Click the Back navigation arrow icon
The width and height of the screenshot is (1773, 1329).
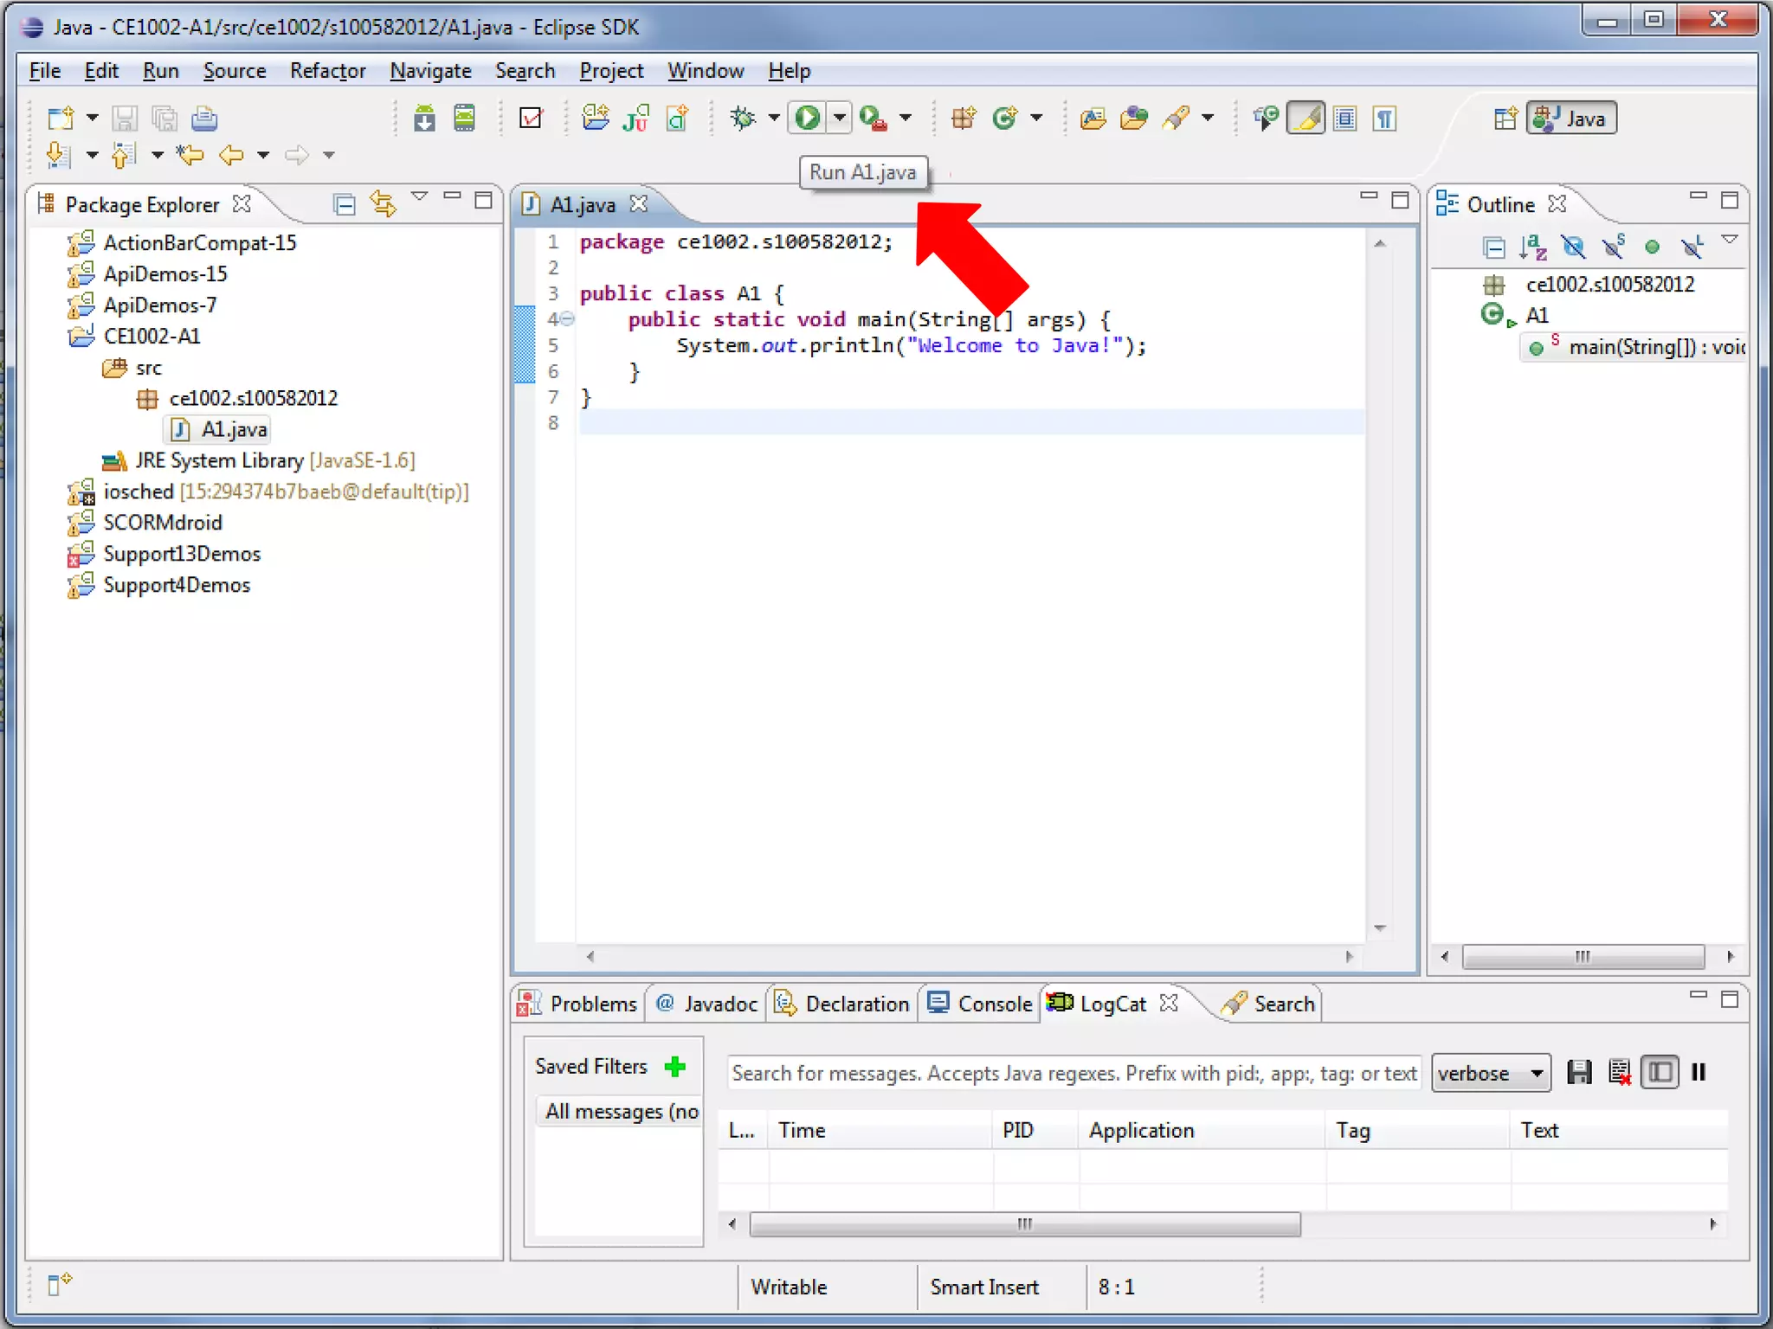pos(231,155)
